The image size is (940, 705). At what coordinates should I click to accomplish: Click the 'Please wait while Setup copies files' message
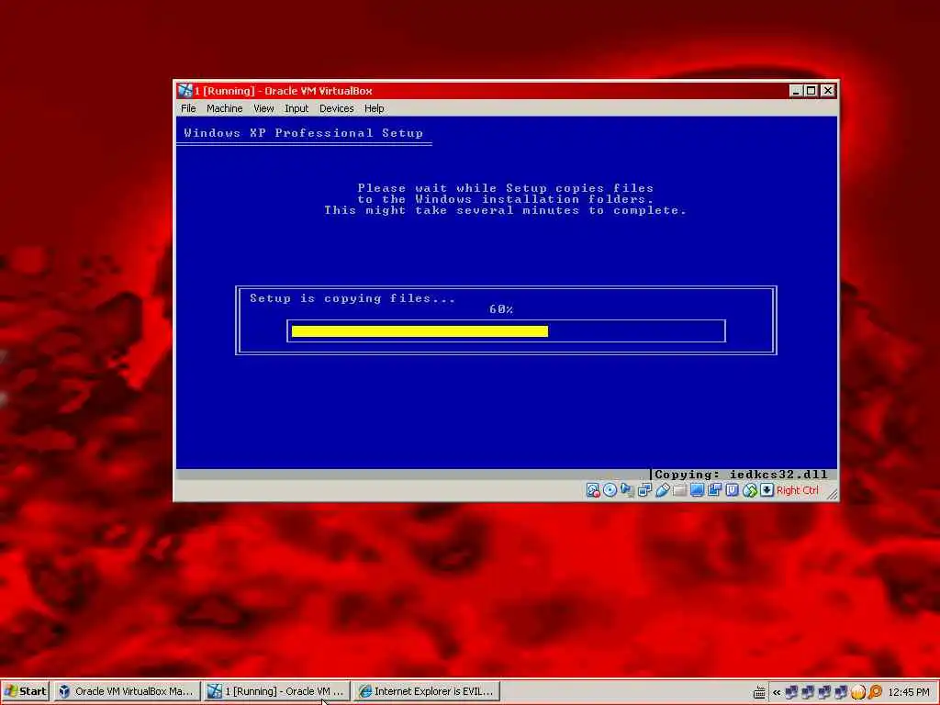tap(506, 188)
